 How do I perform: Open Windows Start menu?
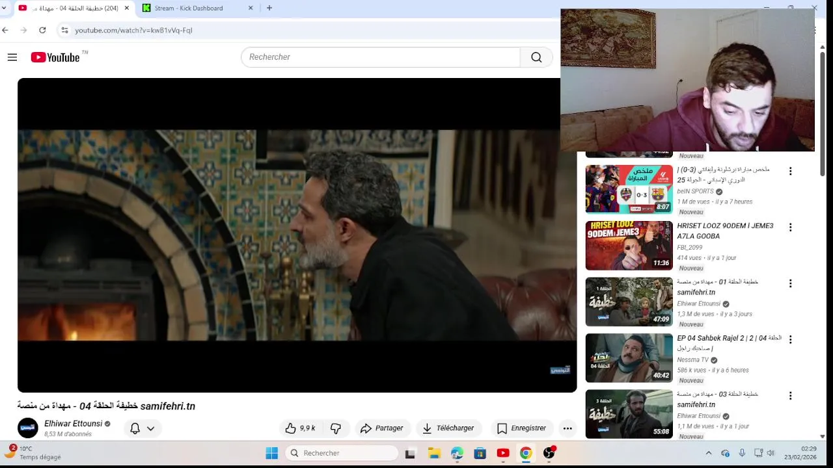tap(272, 453)
